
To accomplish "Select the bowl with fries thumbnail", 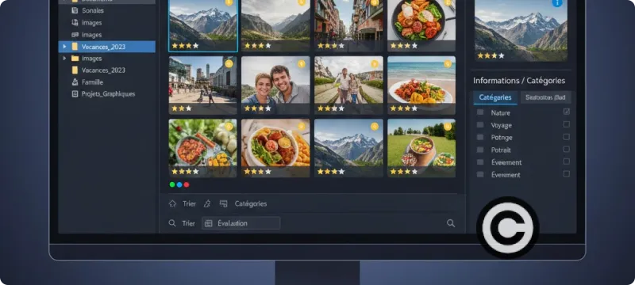I will point(275,148).
